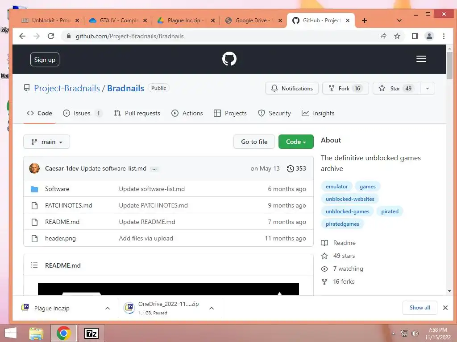Screen dimensions: 457x342
Task: Open the main branch dropdown
Action: tap(46, 142)
